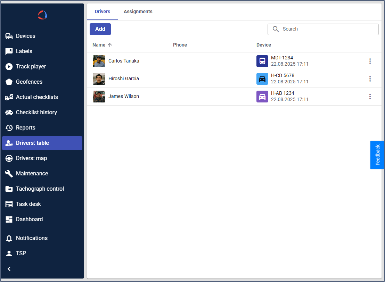Open the Dashboard grid icon
The image size is (385, 282).
click(x=9, y=219)
